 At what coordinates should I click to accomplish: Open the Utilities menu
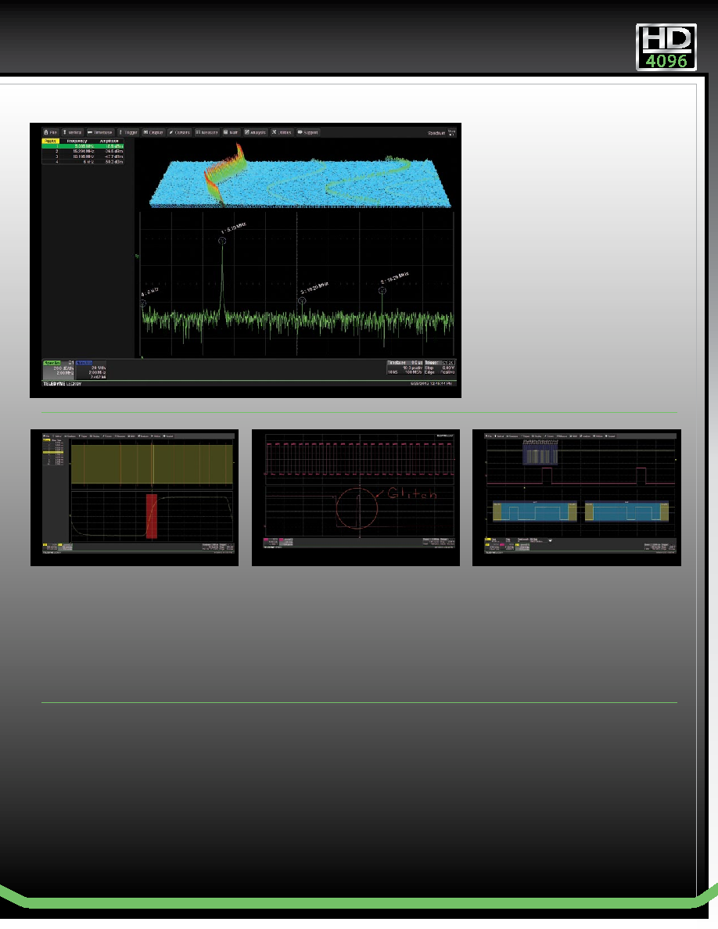pos(282,132)
